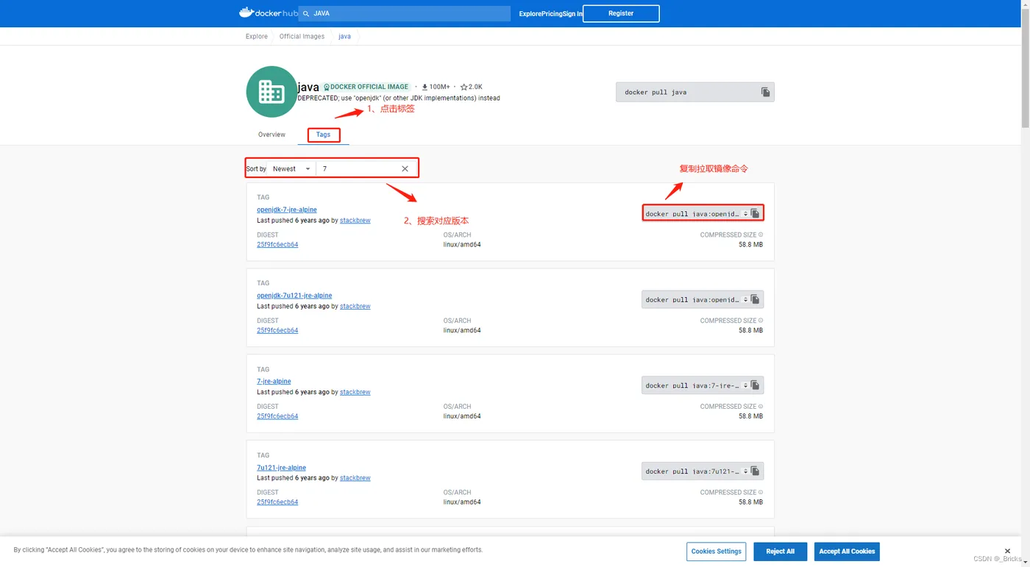The image size is (1030, 567).
Task: Click Accept All Cookies
Action: pyautogui.click(x=847, y=552)
